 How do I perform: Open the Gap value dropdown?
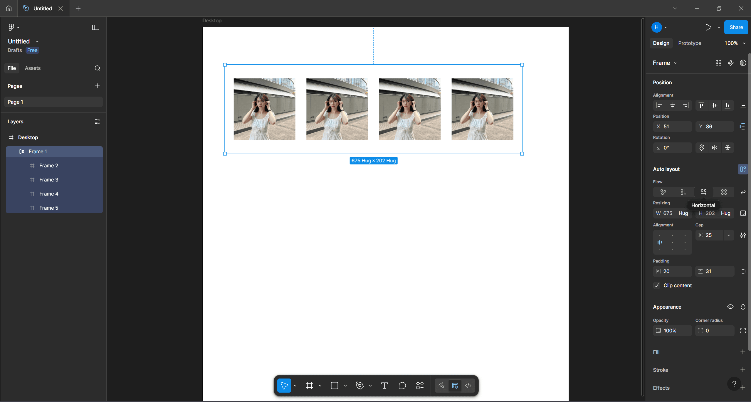click(x=728, y=235)
